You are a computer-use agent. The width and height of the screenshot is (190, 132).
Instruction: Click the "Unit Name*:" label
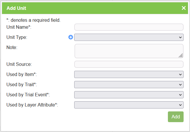click(x=19, y=27)
